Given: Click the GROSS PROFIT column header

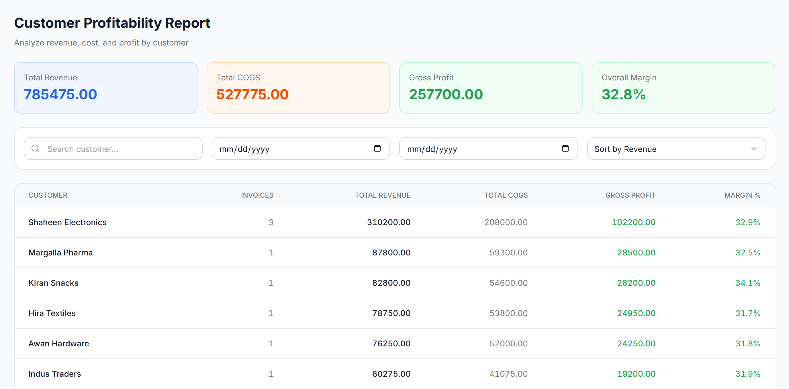Looking at the screenshot, I should pos(630,195).
